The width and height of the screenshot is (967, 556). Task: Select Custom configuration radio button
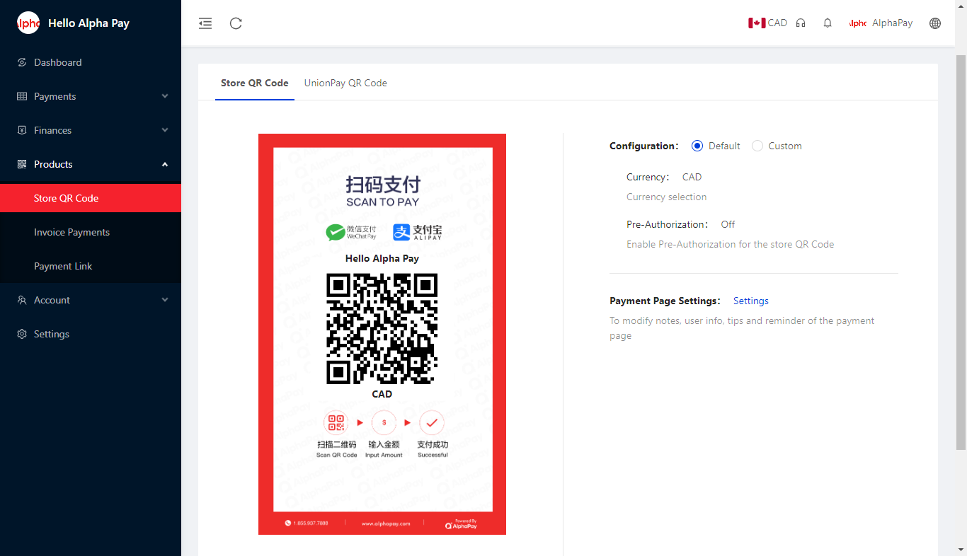757,146
